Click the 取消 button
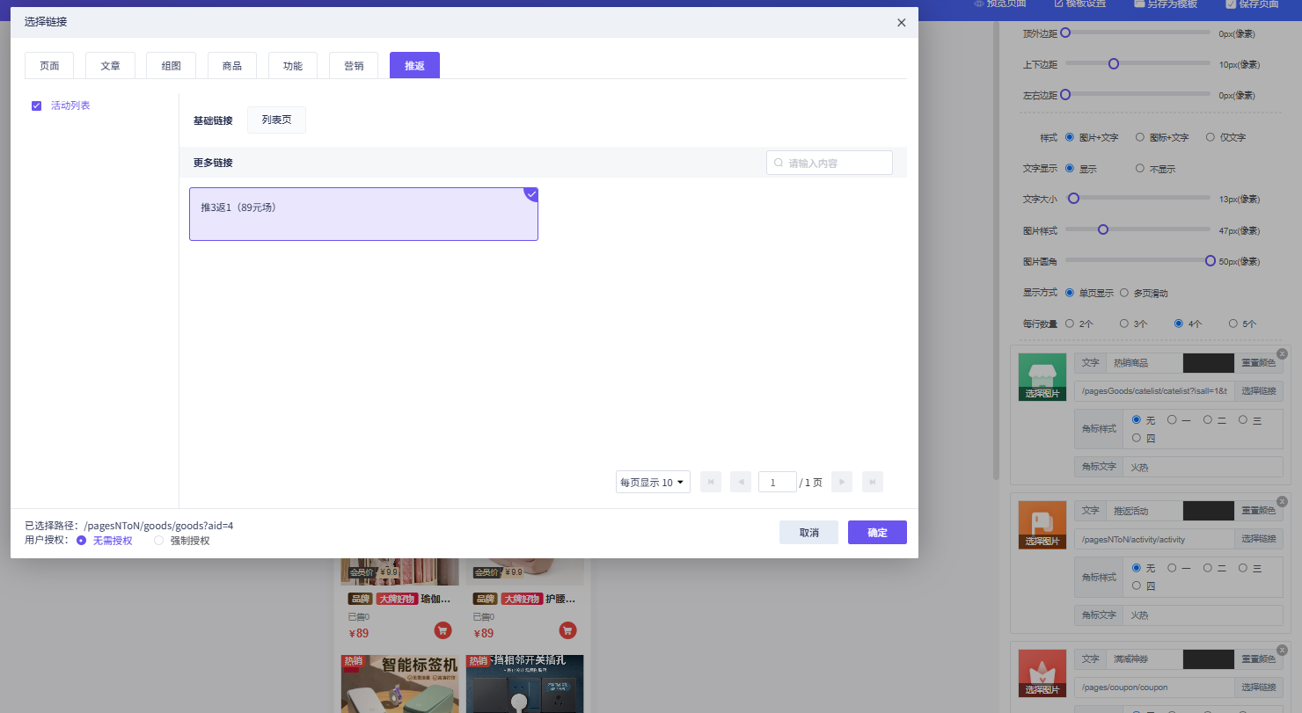Viewport: 1302px width, 713px height. (808, 533)
